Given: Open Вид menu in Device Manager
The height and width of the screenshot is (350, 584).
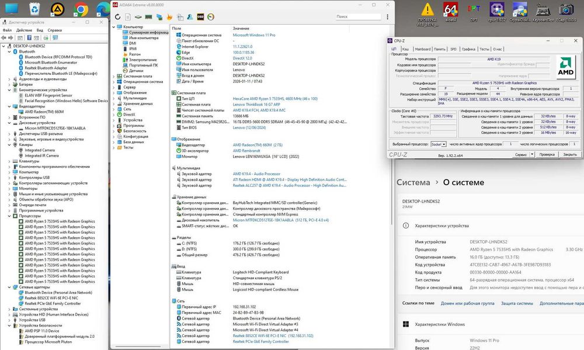Looking at the screenshot, I should [x=40, y=30].
